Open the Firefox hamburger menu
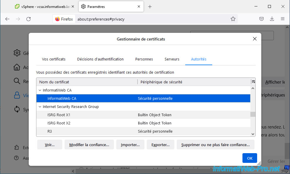The height and width of the screenshot is (174, 290). point(283,19)
